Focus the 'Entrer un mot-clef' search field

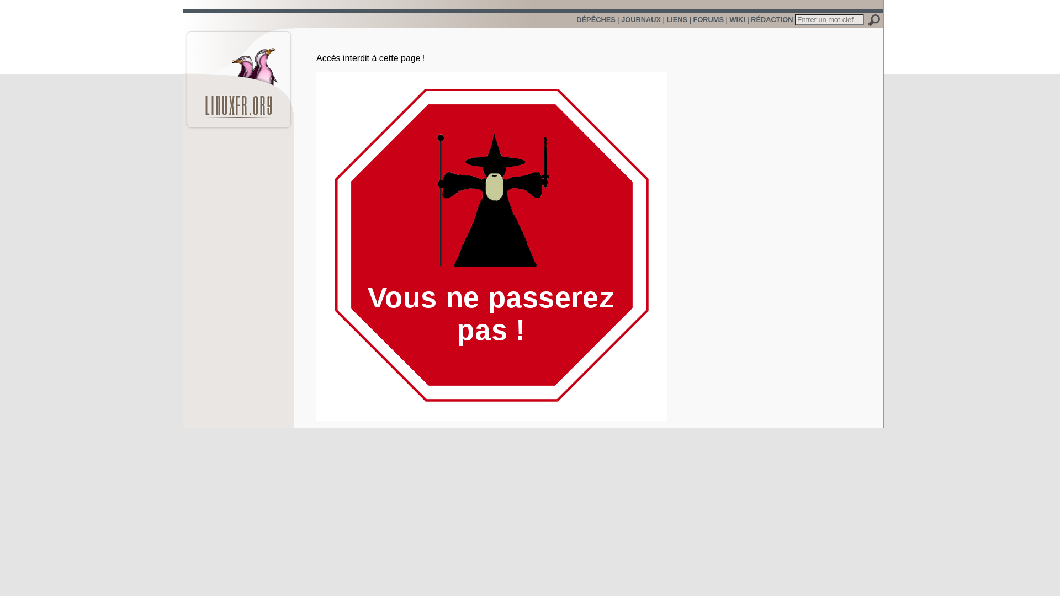pos(829,19)
